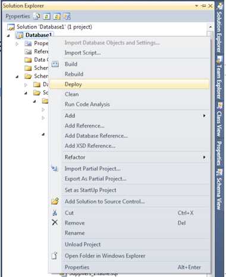This screenshot has width=226, height=277.
Task: Click the Build menu icon
Action: (x=55, y=64)
